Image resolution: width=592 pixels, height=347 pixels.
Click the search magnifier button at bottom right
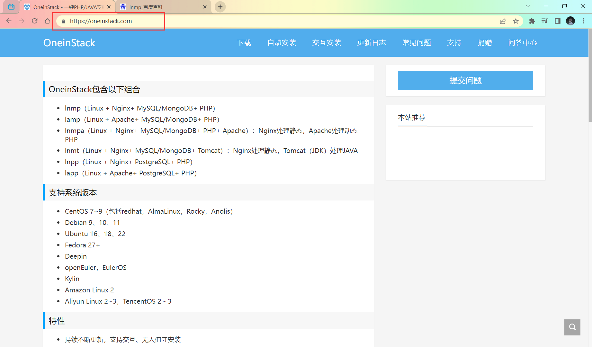coord(572,327)
